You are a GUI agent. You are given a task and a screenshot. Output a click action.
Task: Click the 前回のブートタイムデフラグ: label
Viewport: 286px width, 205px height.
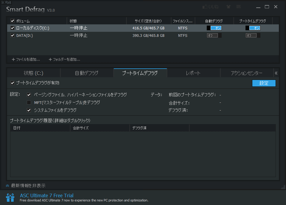tap(192, 95)
